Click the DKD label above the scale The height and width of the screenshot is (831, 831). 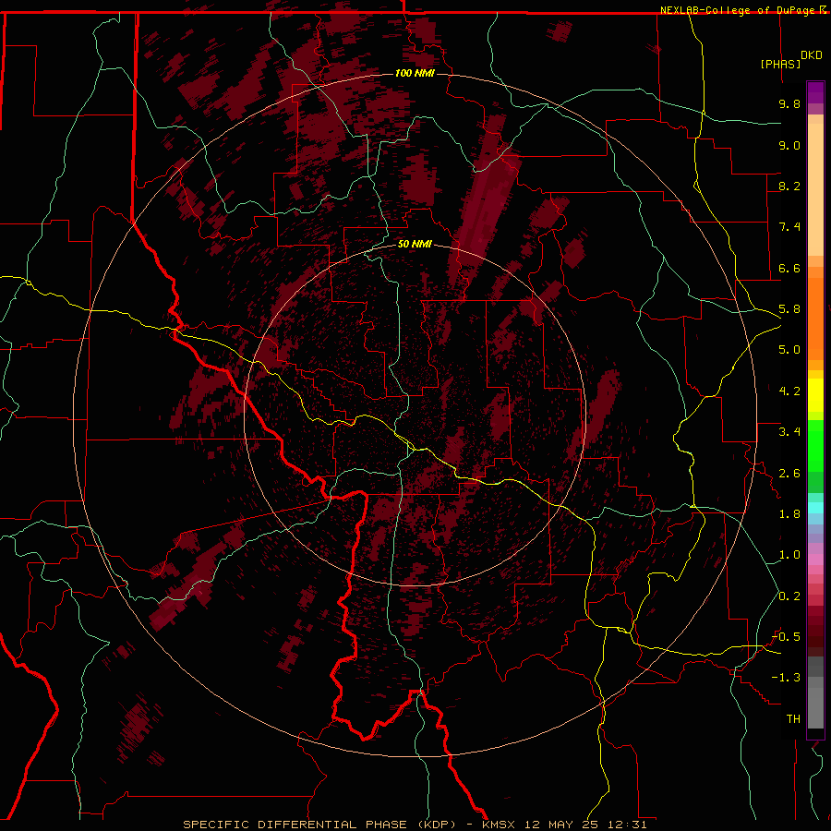click(812, 55)
